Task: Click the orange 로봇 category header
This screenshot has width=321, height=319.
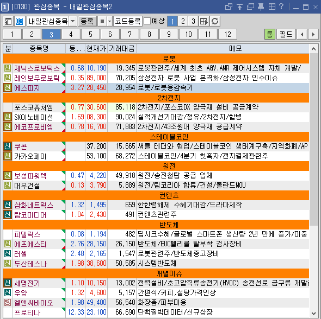Action: pyautogui.click(x=156, y=59)
